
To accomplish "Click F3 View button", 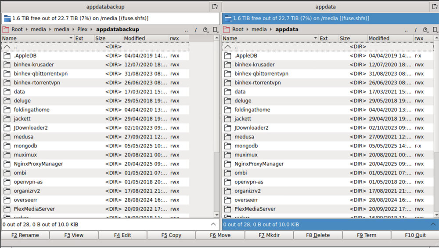I will click(x=74, y=235).
